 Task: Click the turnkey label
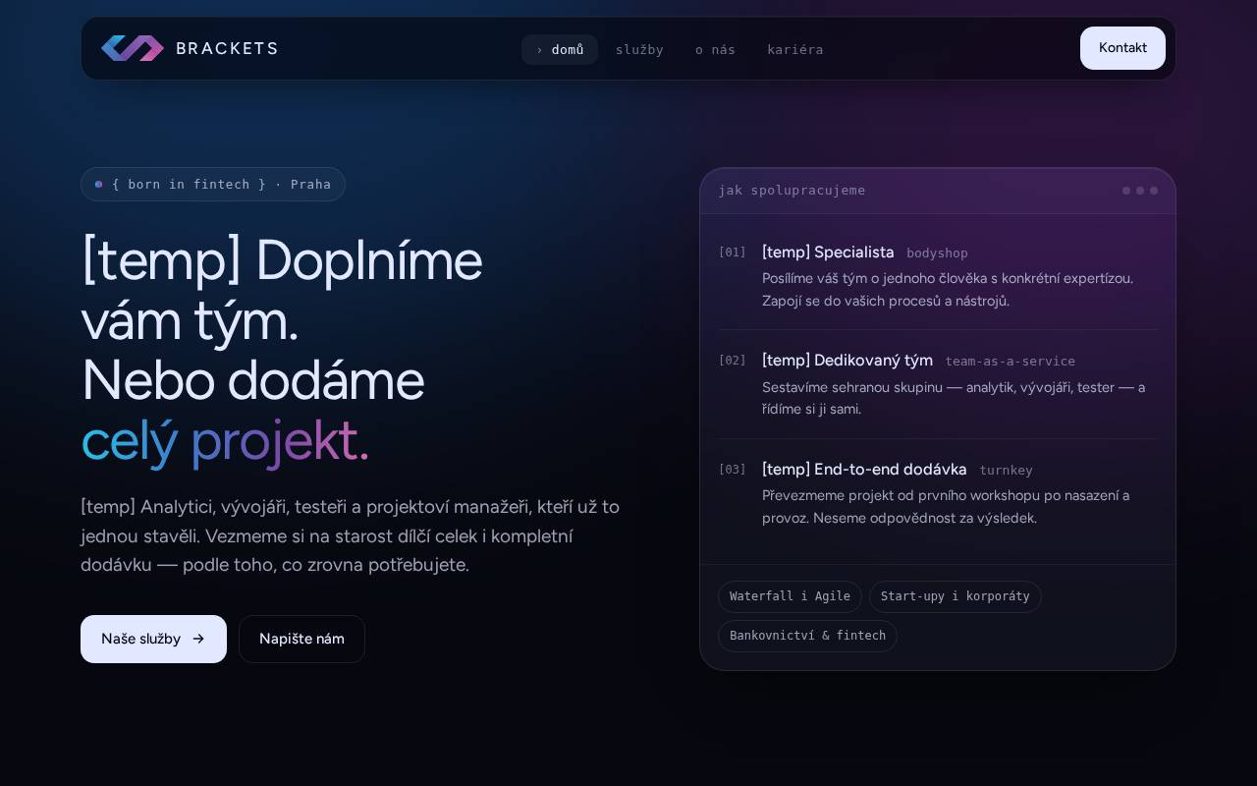[1006, 471]
